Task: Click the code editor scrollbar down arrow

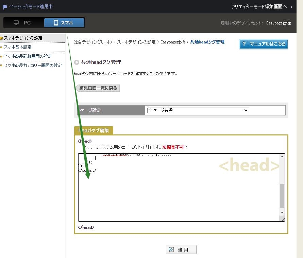Action: (x=282, y=213)
